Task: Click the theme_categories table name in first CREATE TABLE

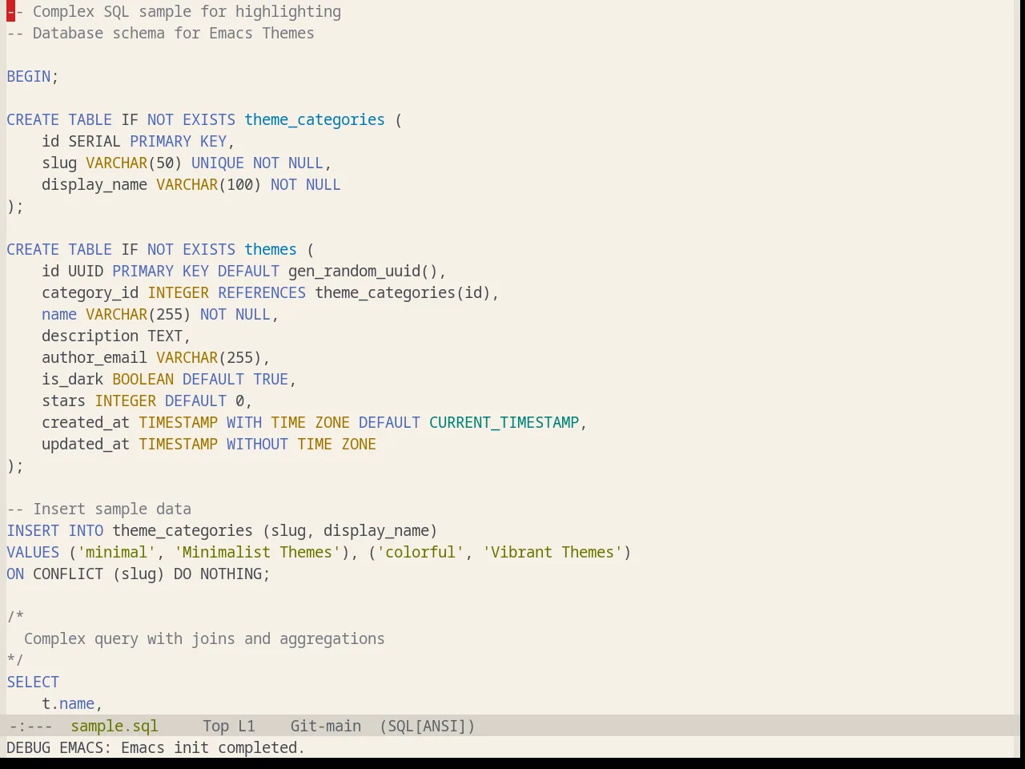Action: [x=315, y=120]
